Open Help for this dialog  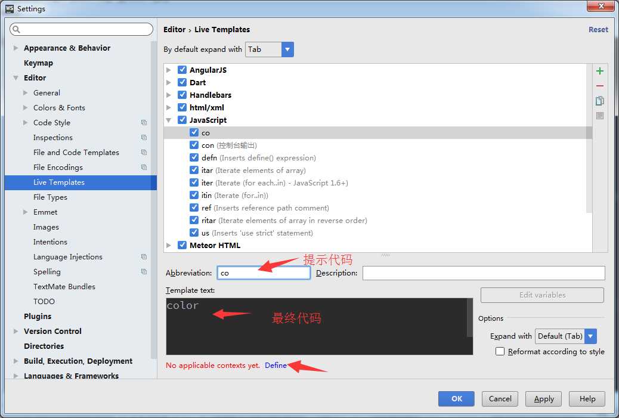[587, 399]
